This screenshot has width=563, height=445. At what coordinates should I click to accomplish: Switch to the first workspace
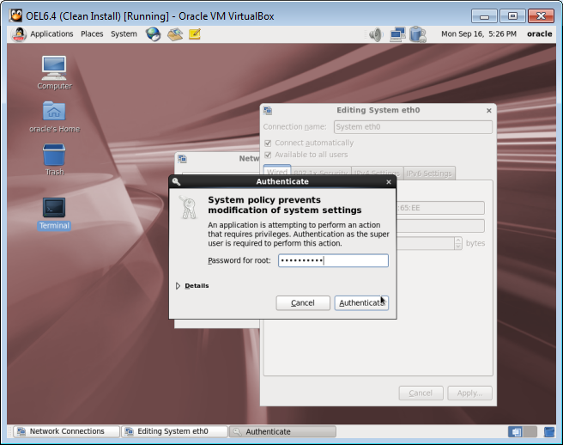point(515,431)
